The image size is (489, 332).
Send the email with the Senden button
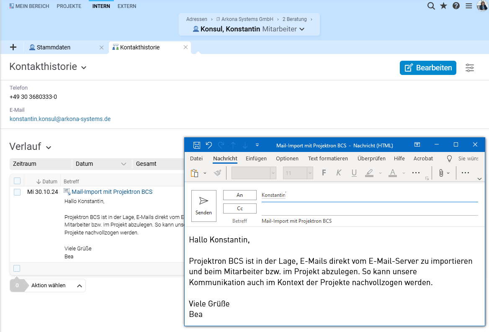[203, 206]
